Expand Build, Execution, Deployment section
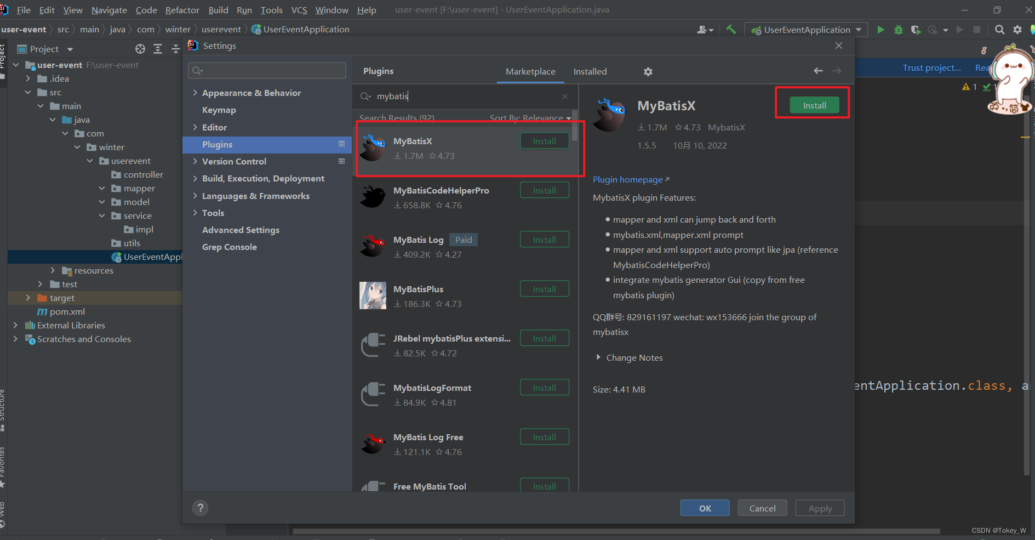Viewport: 1035px width, 540px height. [195, 178]
